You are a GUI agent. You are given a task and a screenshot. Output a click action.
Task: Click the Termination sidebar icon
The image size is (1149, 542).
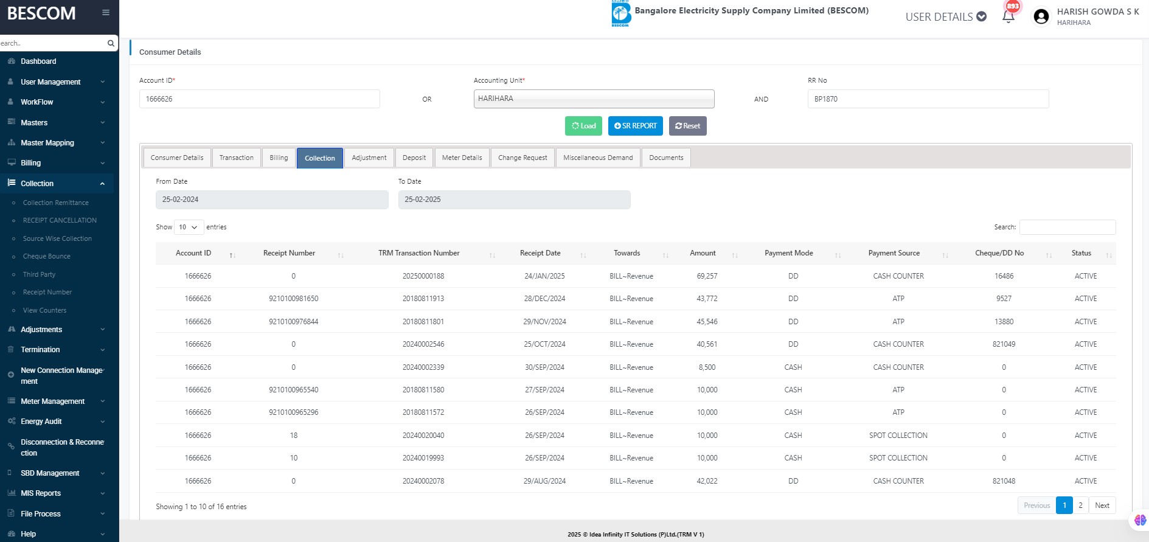pyautogui.click(x=11, y=349)
